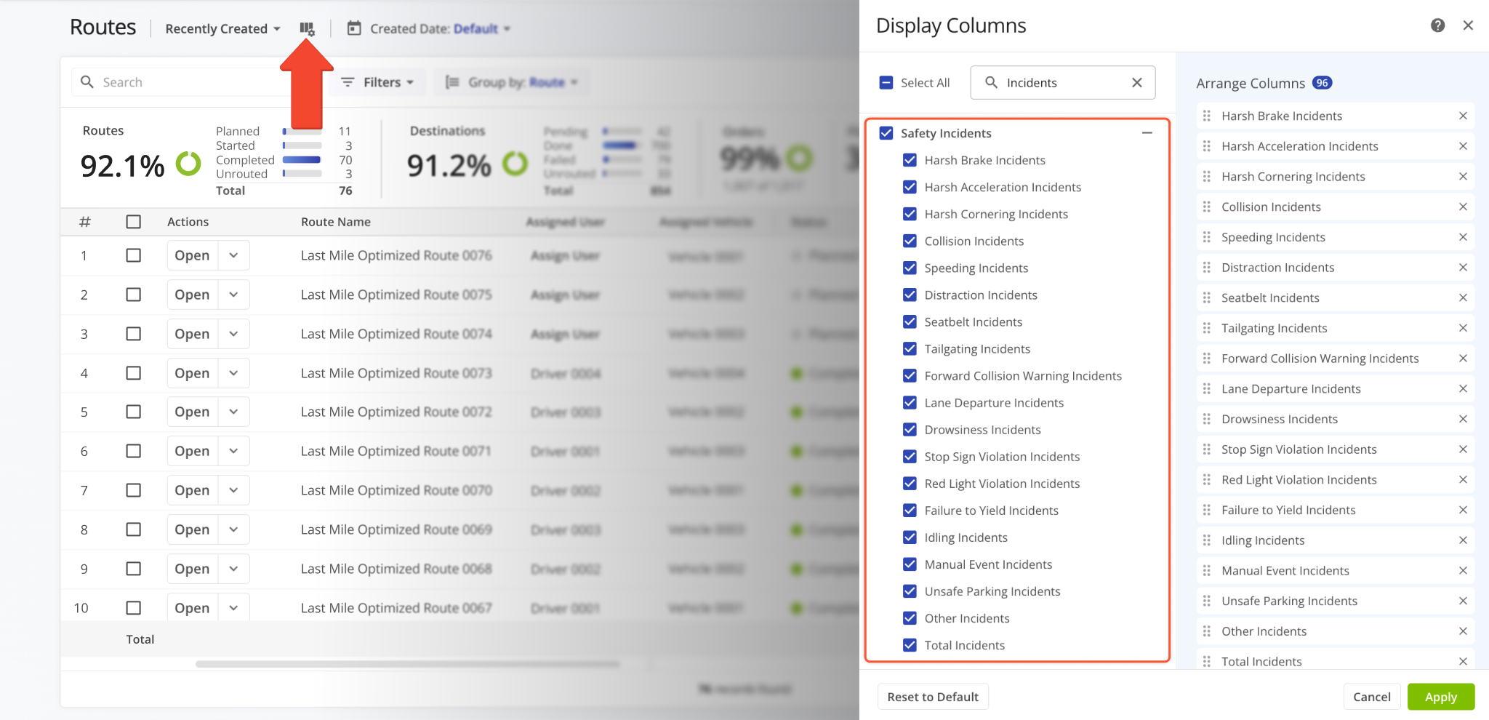The image size is (1489, 720).
Task: Click the Actions column header
Action: coord(188,222)
